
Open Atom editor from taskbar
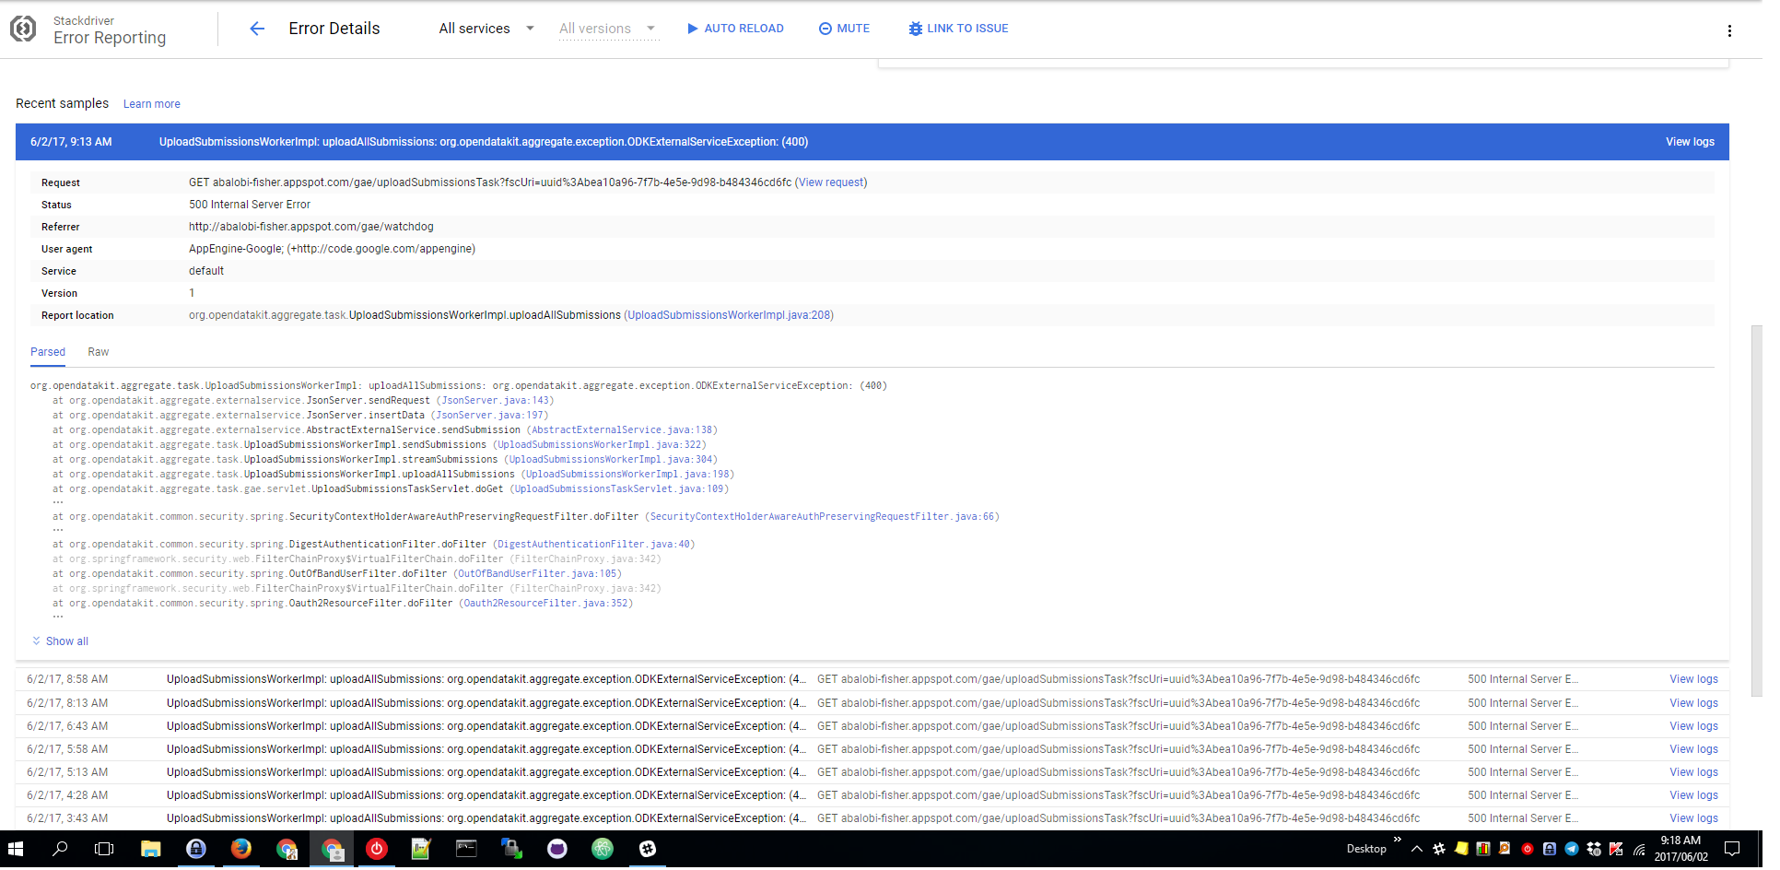603,849
